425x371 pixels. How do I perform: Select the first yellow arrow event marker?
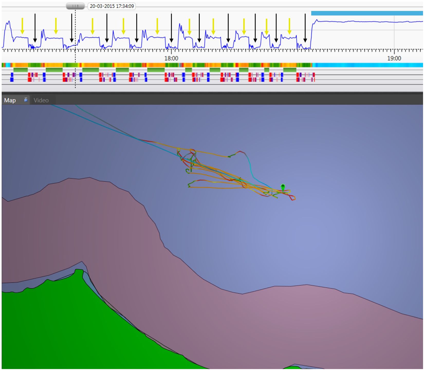coord(22,26)
